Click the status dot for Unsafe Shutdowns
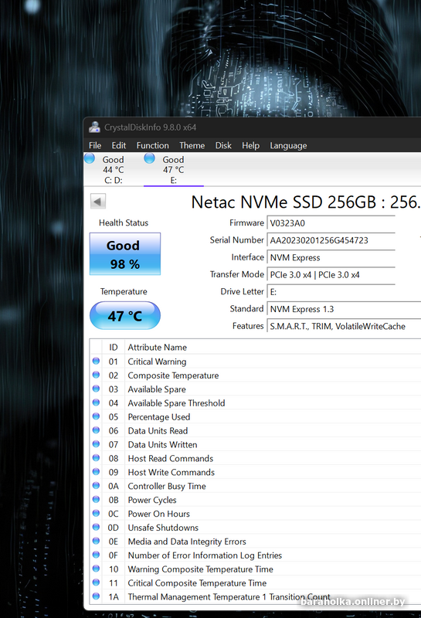Image resolution: width=421 pixels, height=618 pixels. tap(96, 527)
